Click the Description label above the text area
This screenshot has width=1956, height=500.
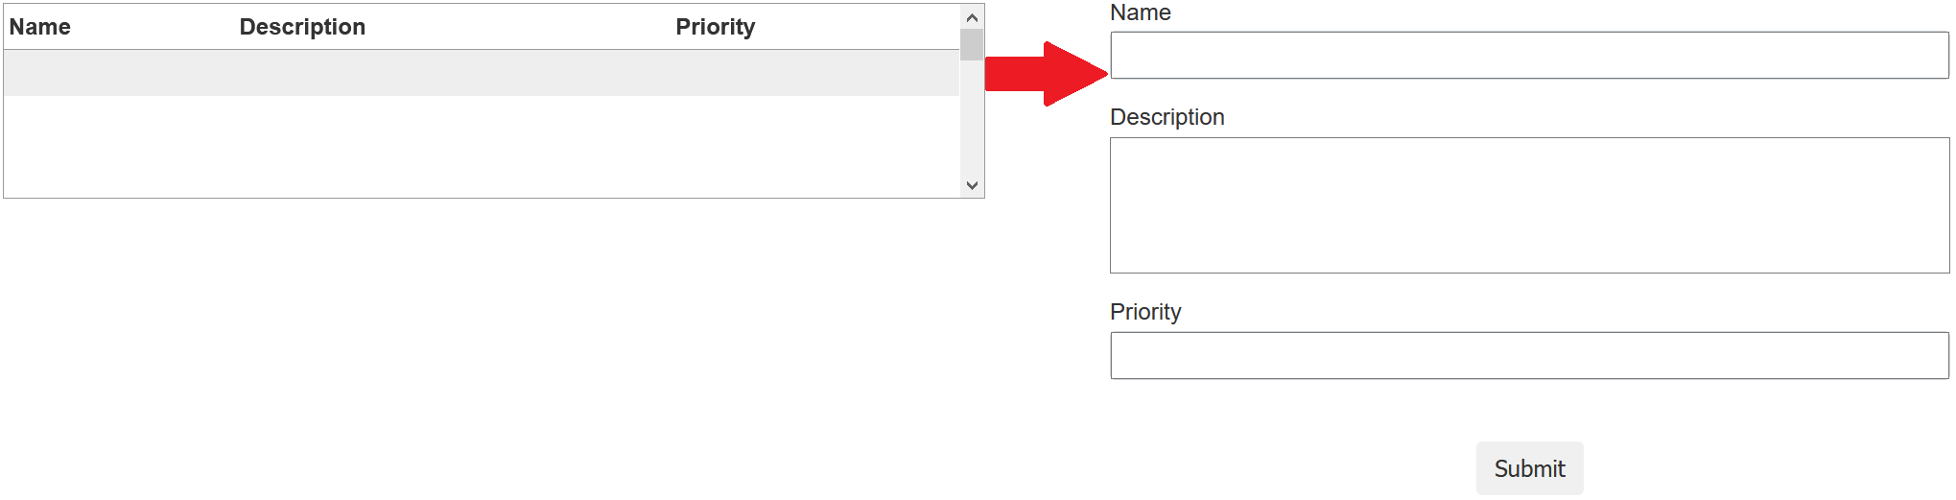tap(1167, 117)
